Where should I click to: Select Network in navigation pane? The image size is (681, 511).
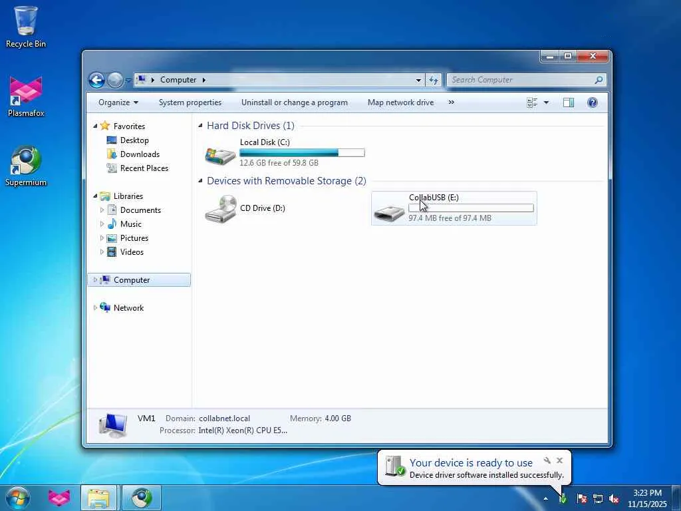pyautogui.click(x=128, y=307)
